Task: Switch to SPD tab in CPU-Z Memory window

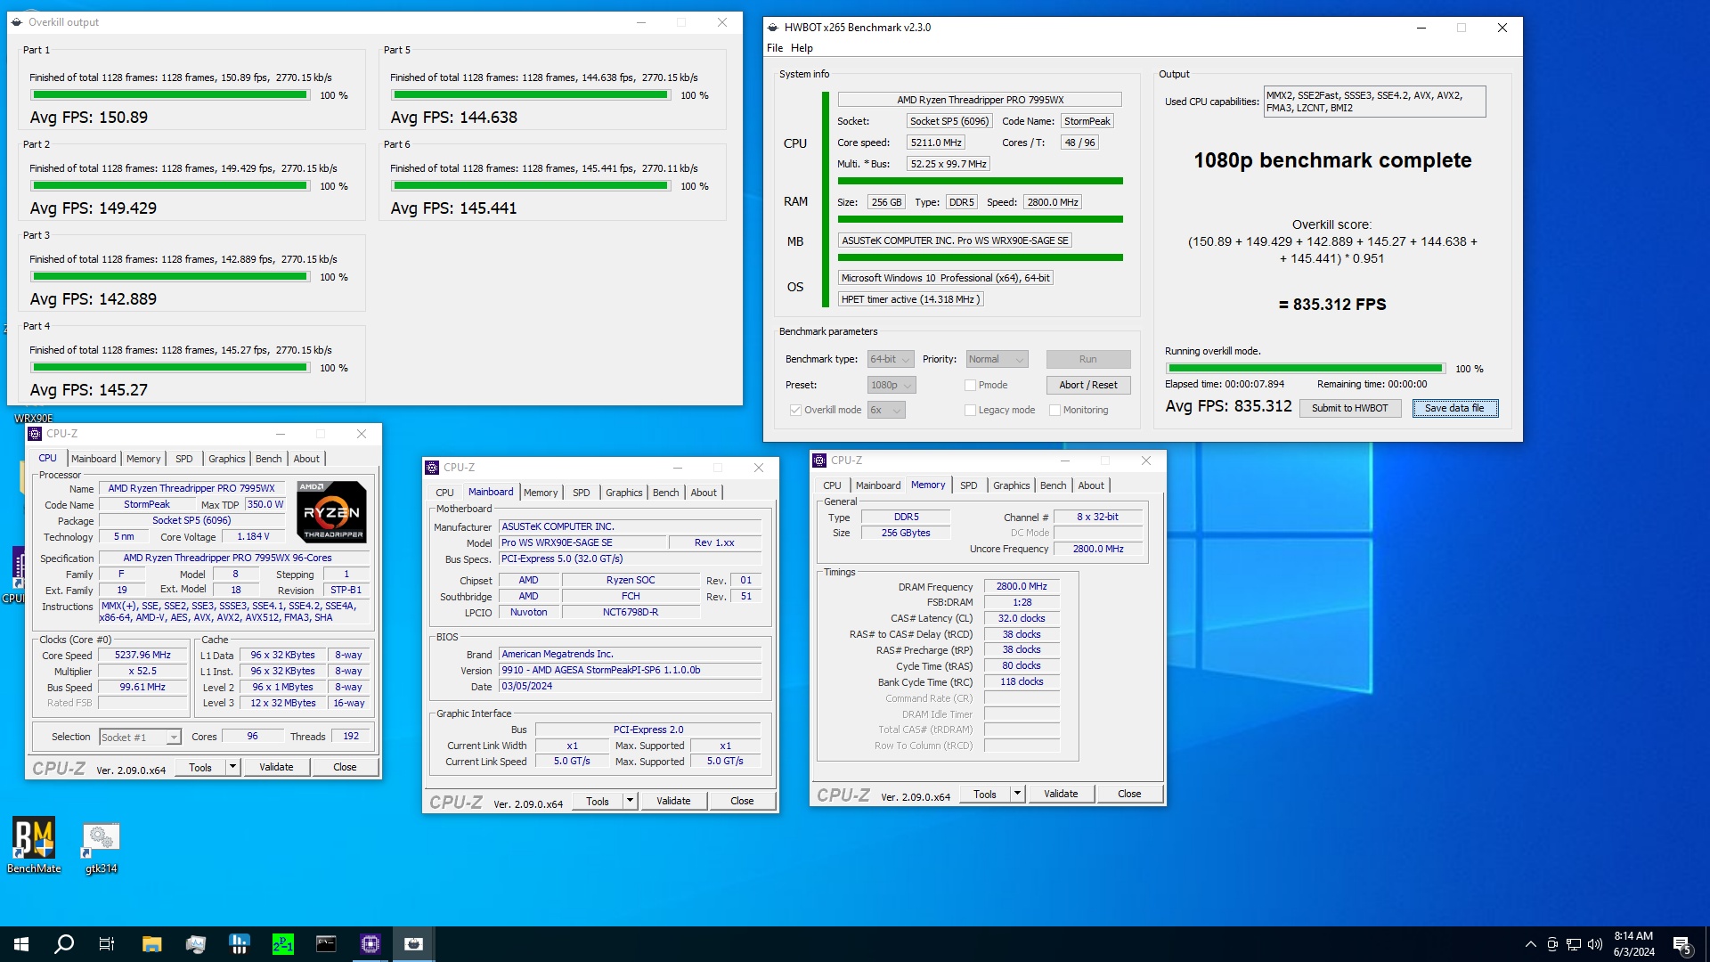Action: 968,485
